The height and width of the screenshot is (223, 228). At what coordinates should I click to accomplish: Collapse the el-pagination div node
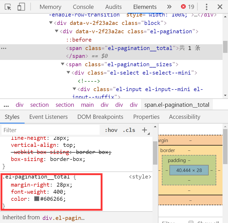pos(57,31)
